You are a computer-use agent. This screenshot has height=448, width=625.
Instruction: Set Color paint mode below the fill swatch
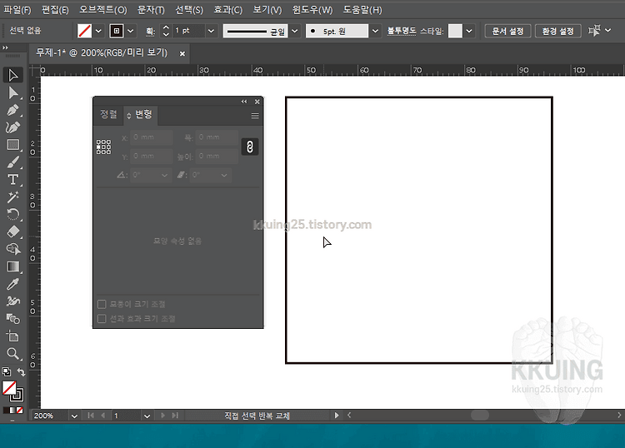[6, 410]
